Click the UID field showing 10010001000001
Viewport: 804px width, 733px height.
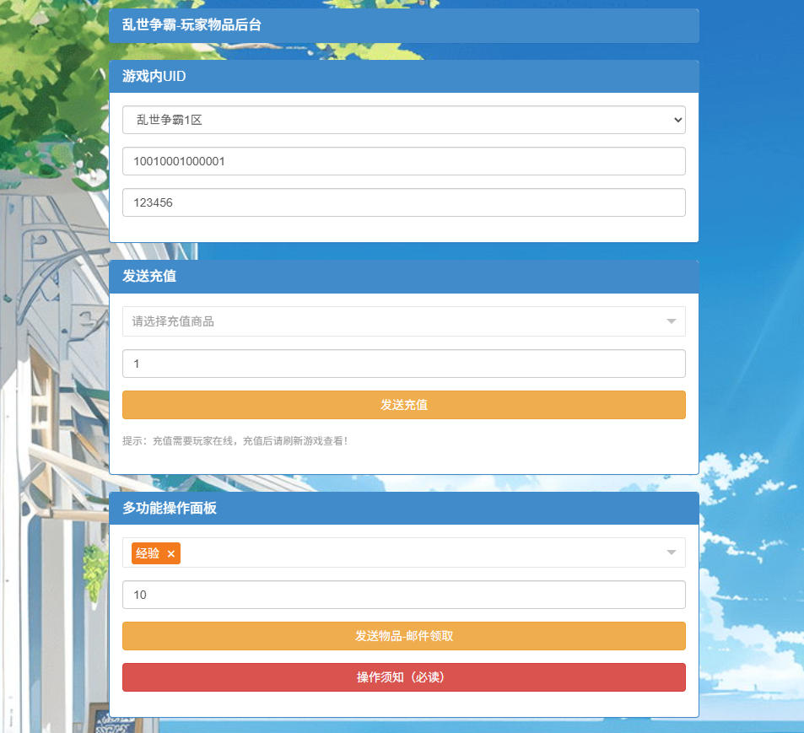tap(403, 161)
